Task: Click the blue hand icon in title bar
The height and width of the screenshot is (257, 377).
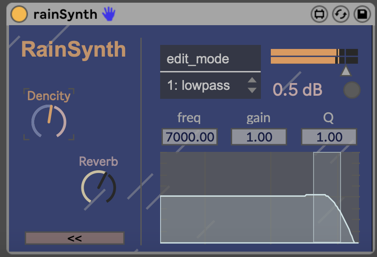Action: [108, 14]
